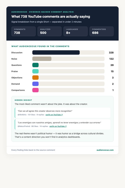
Task: Open the verify on YouTube link for @NaturiFreind
Action: [58, 126]
